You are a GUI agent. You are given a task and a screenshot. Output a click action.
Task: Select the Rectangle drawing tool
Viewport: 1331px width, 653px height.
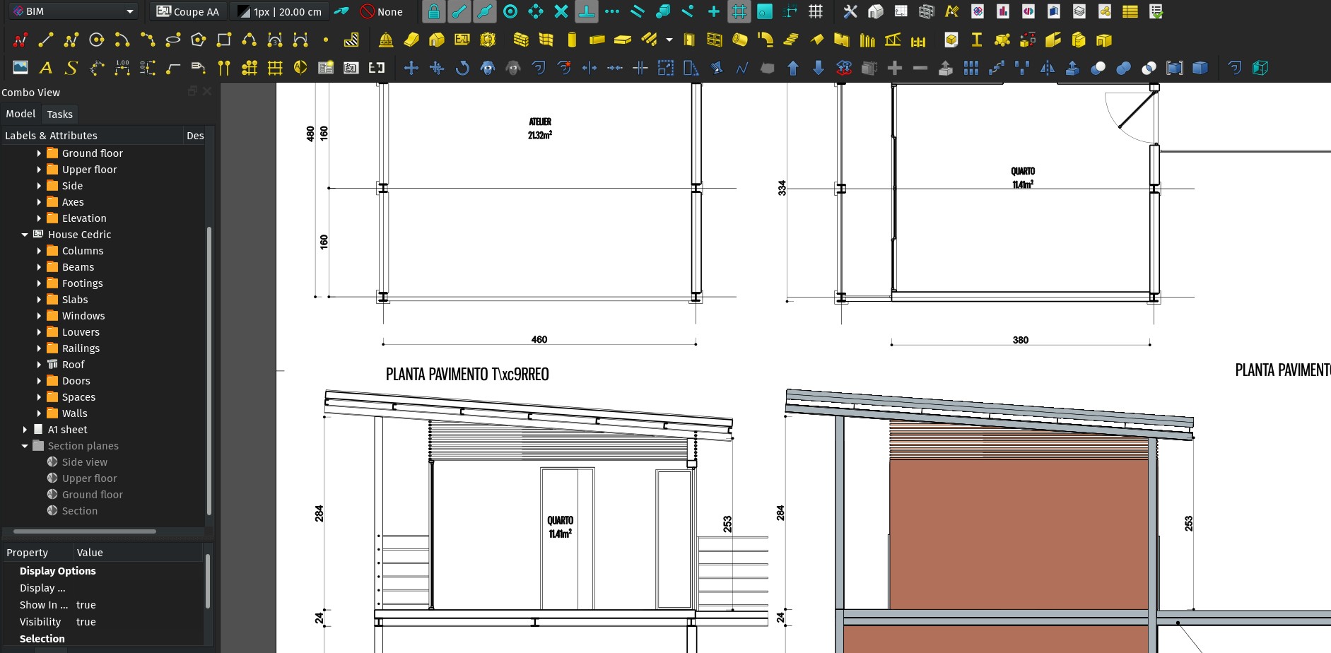coord(223,40)
